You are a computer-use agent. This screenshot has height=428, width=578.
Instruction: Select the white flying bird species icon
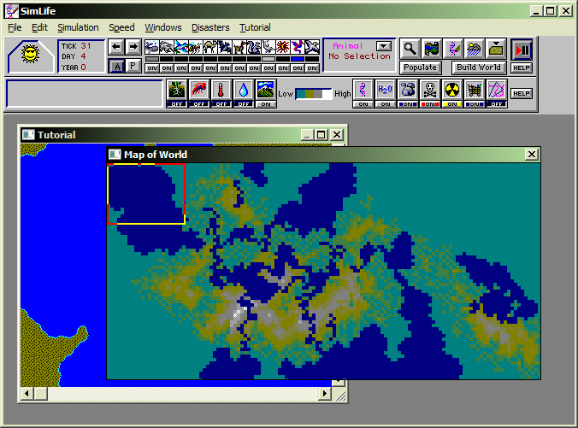pyautogui.click(x=312, y=47)
